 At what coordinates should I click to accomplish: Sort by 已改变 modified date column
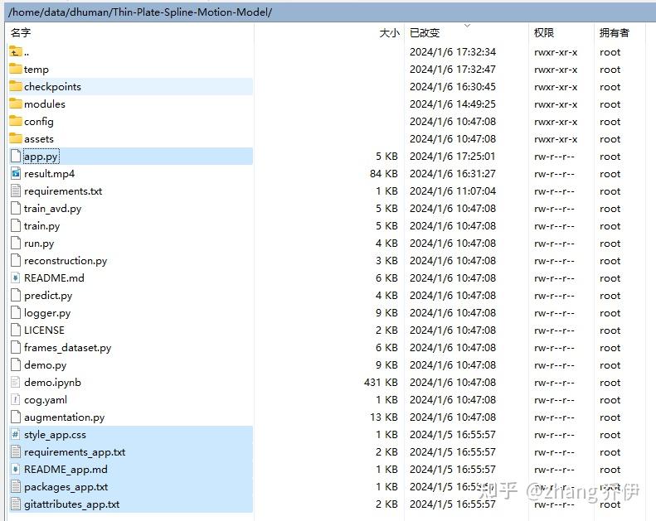[x=425, y=32]
